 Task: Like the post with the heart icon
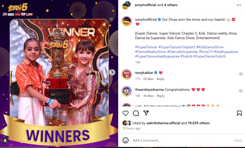(126, 113)
